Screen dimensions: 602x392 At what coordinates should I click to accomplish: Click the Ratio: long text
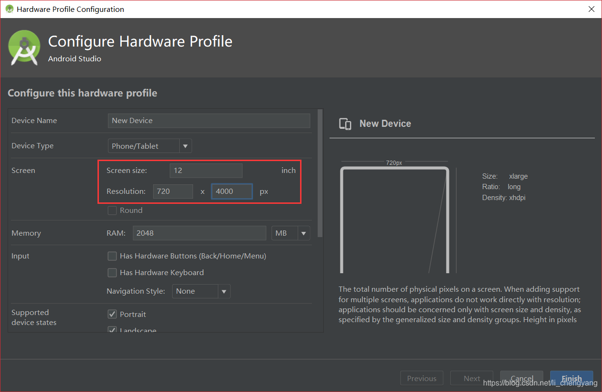(x=501, y=187)
